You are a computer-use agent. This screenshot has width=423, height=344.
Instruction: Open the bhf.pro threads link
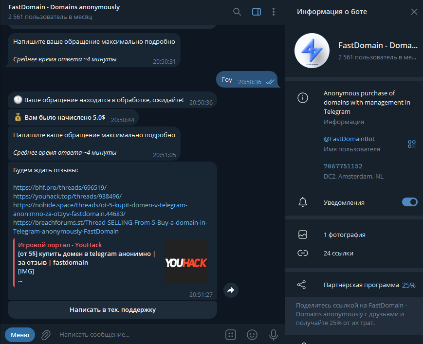coord(60,187)
